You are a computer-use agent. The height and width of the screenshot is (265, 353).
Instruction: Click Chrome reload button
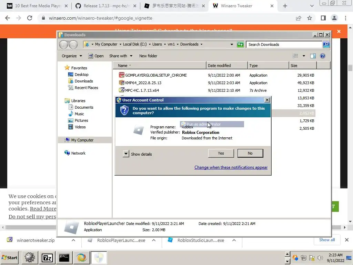pos(30,18)
